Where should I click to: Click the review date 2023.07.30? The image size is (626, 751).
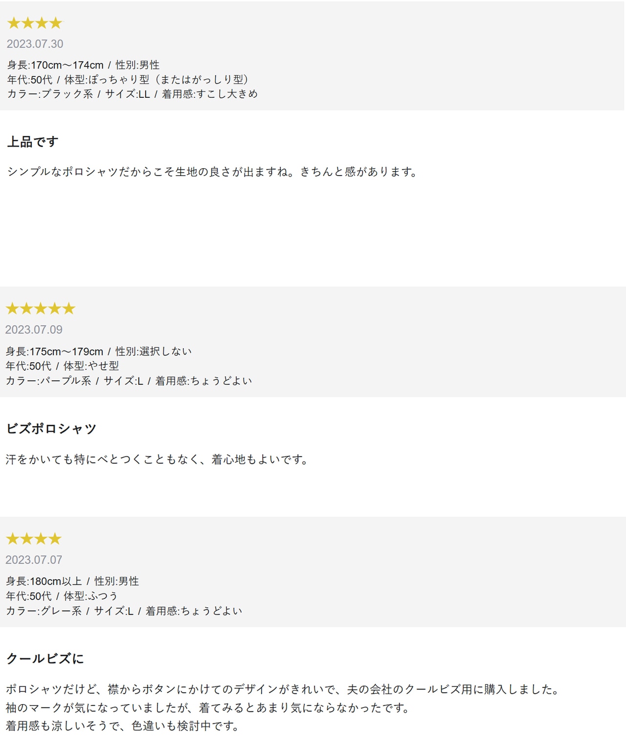pos(35,44)
